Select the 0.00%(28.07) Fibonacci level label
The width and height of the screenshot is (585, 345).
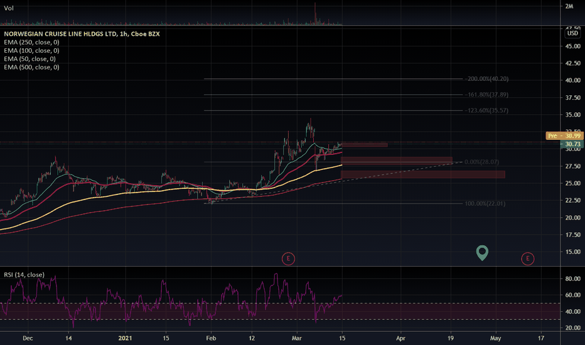coord(483,162)
